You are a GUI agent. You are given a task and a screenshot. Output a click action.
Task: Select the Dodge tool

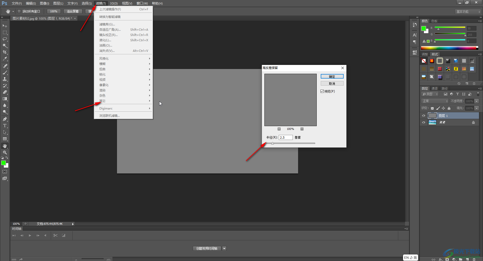(x=5, y=112)
